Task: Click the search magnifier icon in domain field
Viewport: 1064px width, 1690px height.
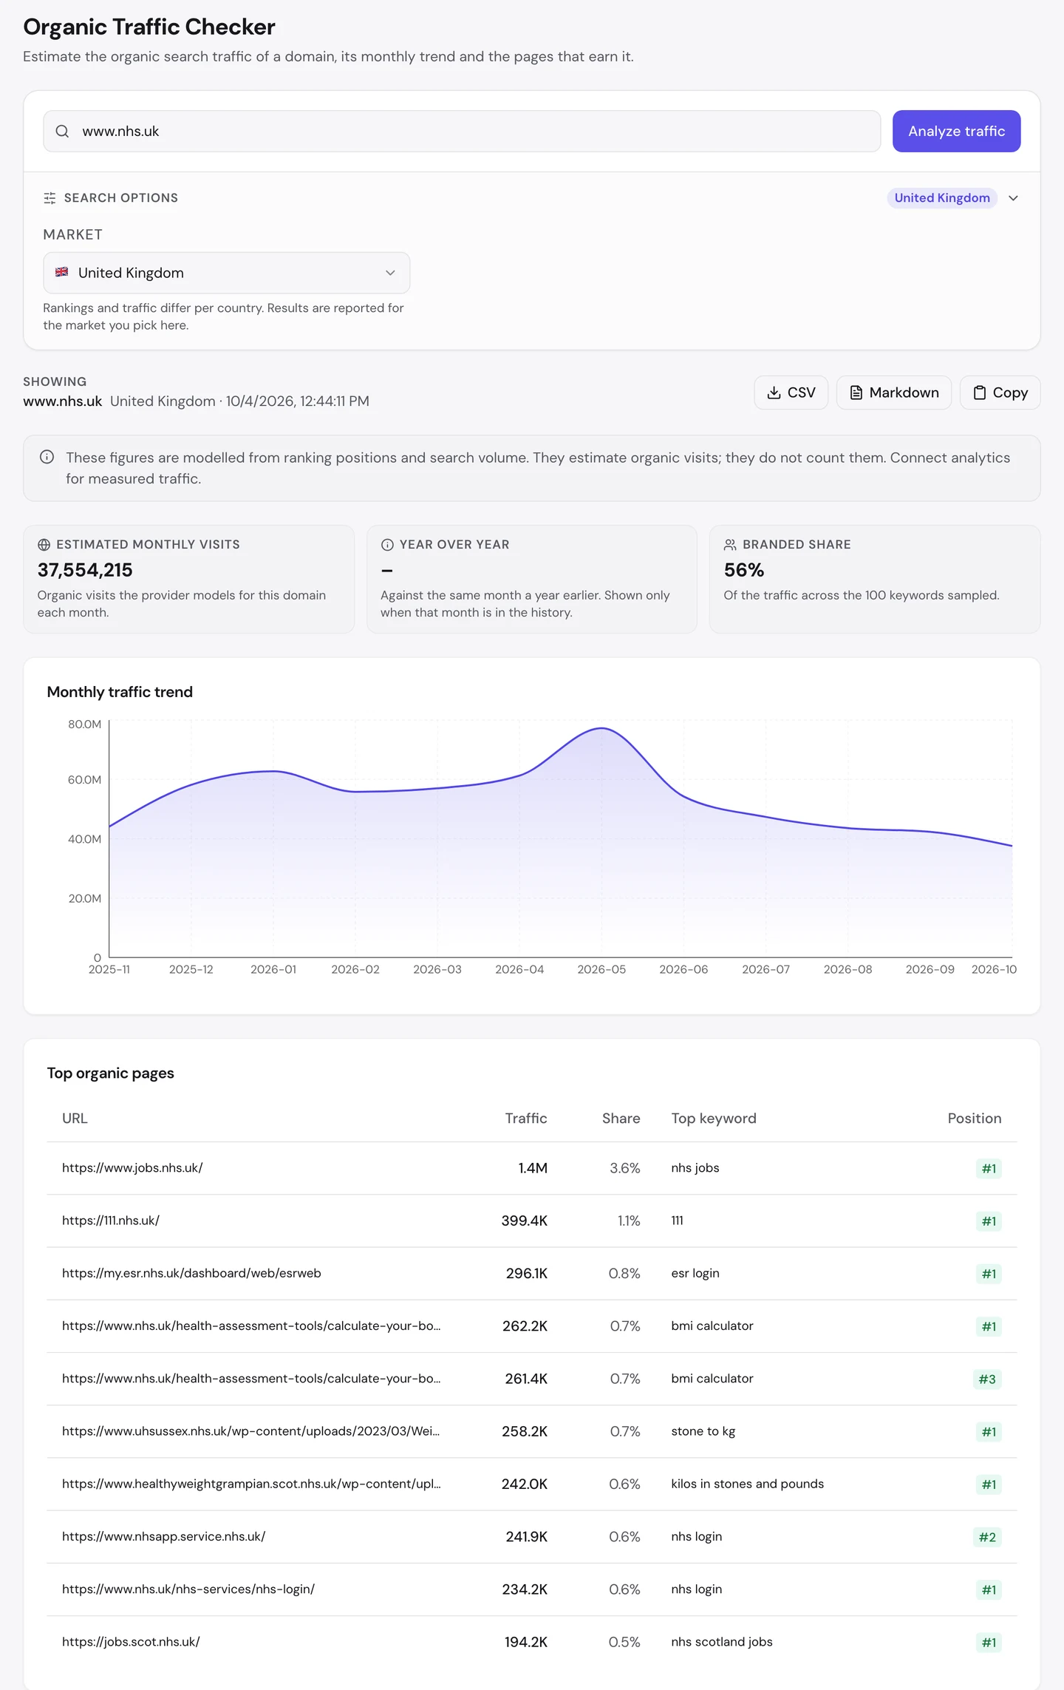Action: click(63, 132)
